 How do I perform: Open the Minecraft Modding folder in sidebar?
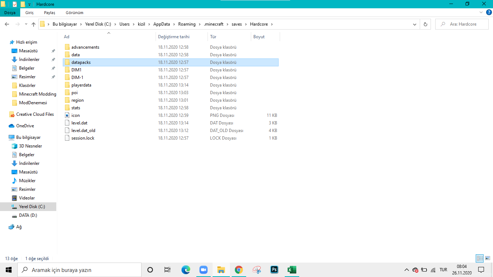coord(38,94)
